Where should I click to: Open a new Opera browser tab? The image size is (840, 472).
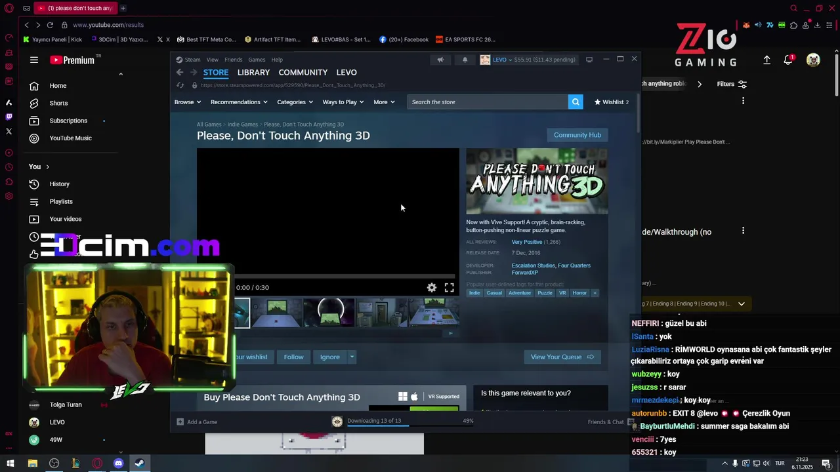[x=123, y=8]
